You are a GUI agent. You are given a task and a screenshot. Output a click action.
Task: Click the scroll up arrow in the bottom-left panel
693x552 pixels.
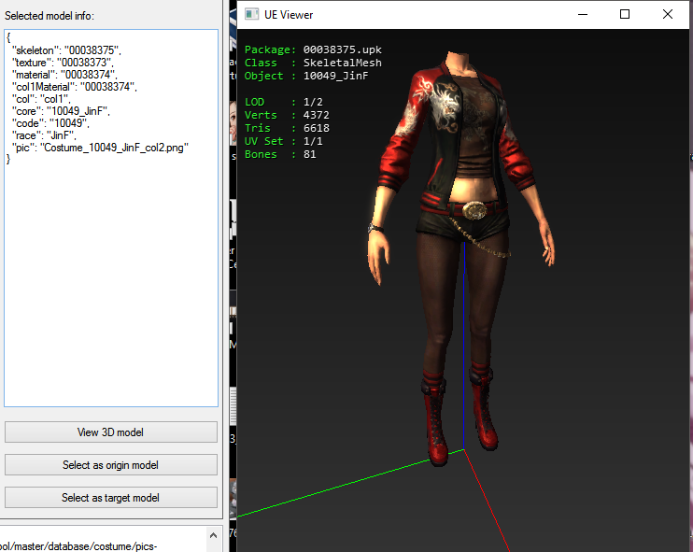point(213,535)
